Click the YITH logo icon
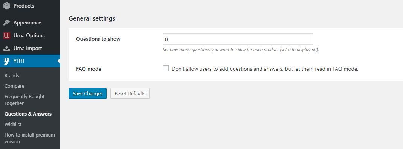This screenshot has width=403, height=149. point(7,61)
